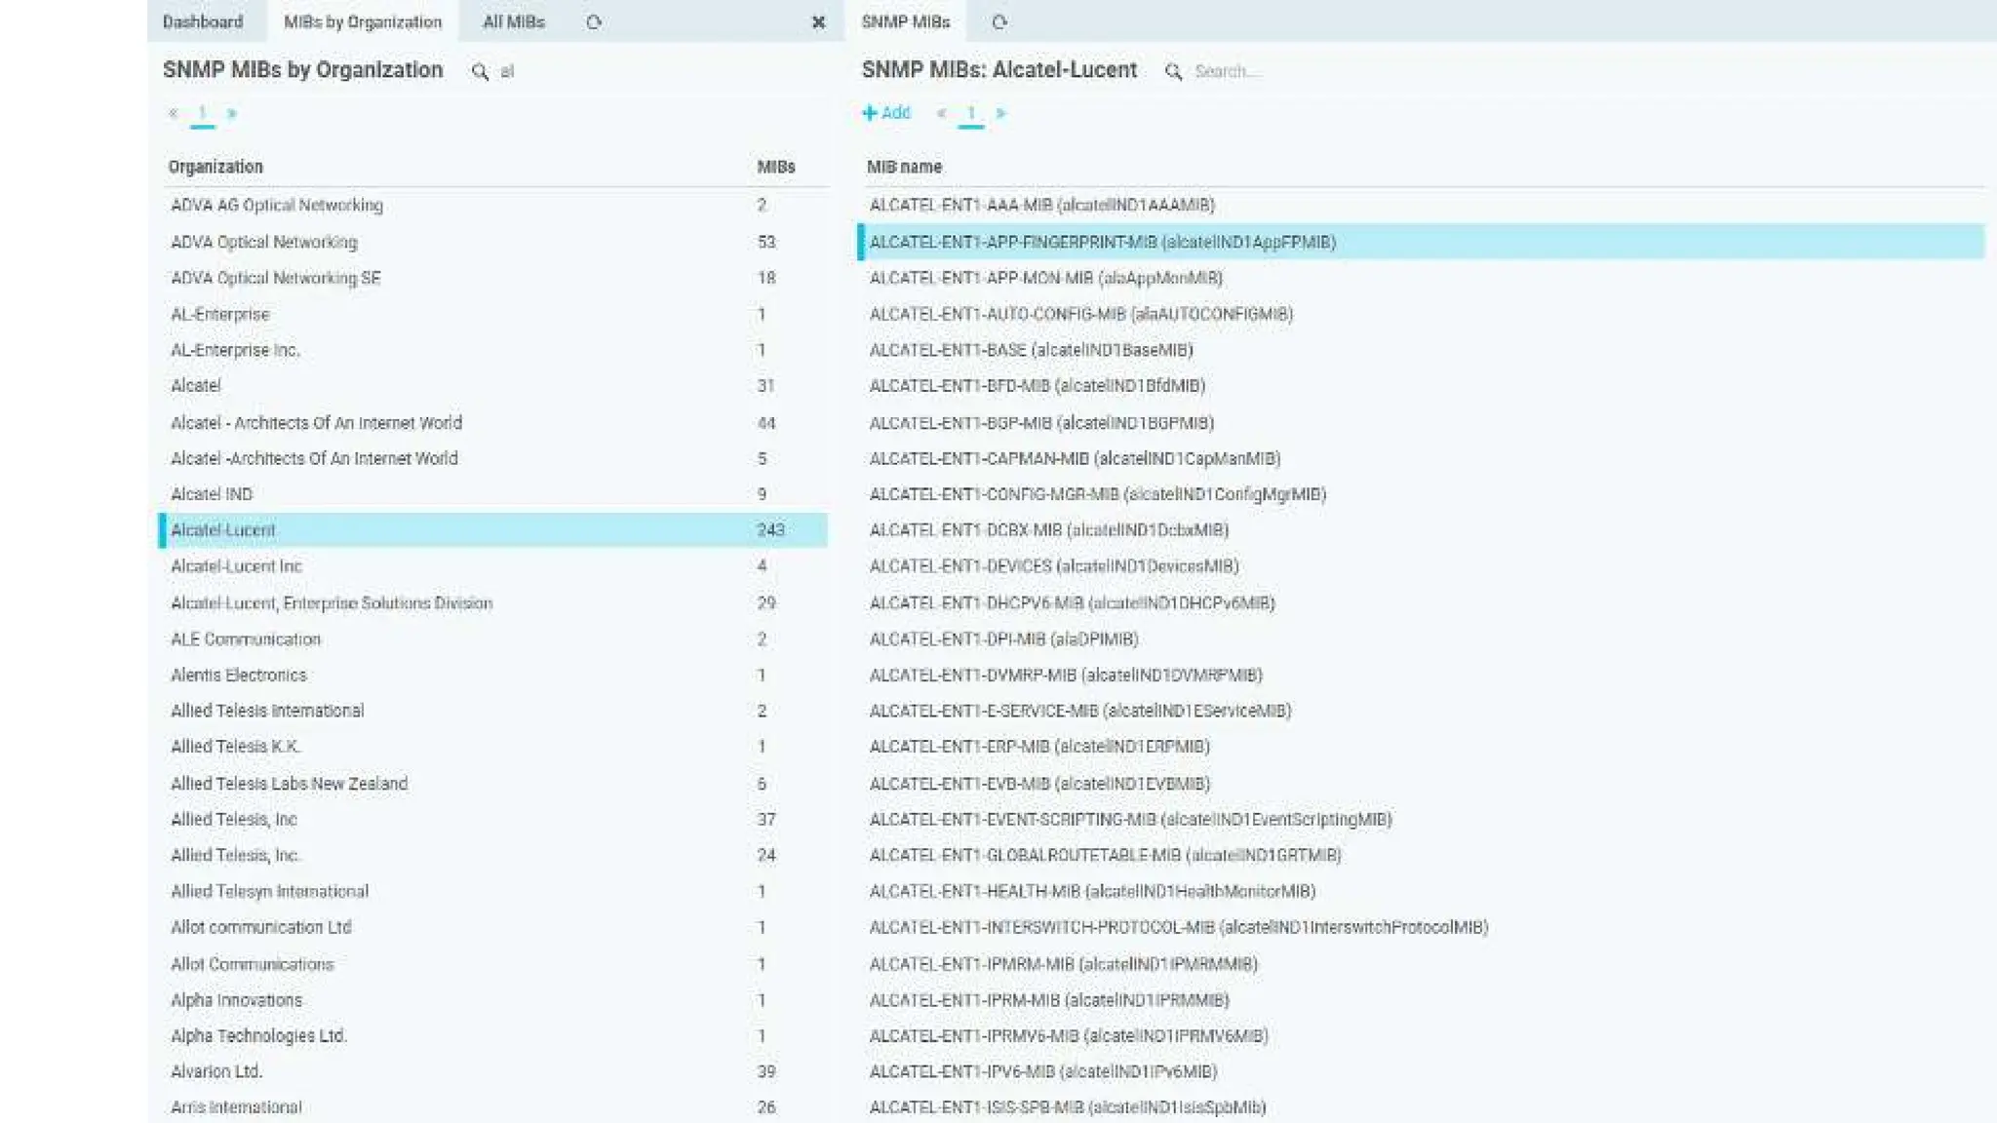The width and height of the screenshot is (1997, 1123).
Task: Click the MIB Search input field
Action: pos(1227,71)
